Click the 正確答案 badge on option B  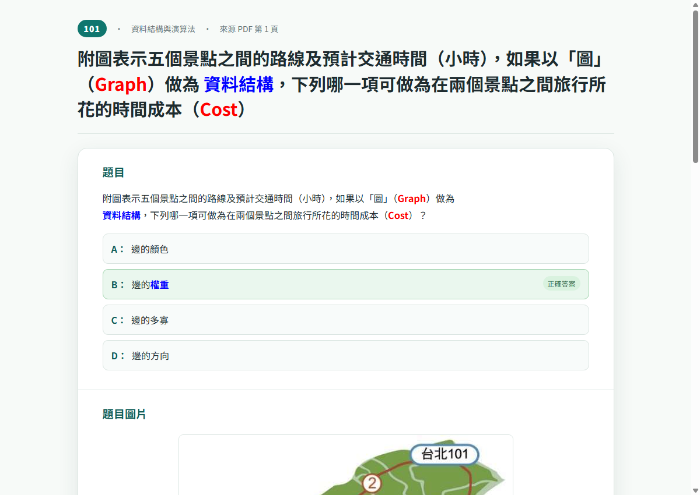click(562, 284)
